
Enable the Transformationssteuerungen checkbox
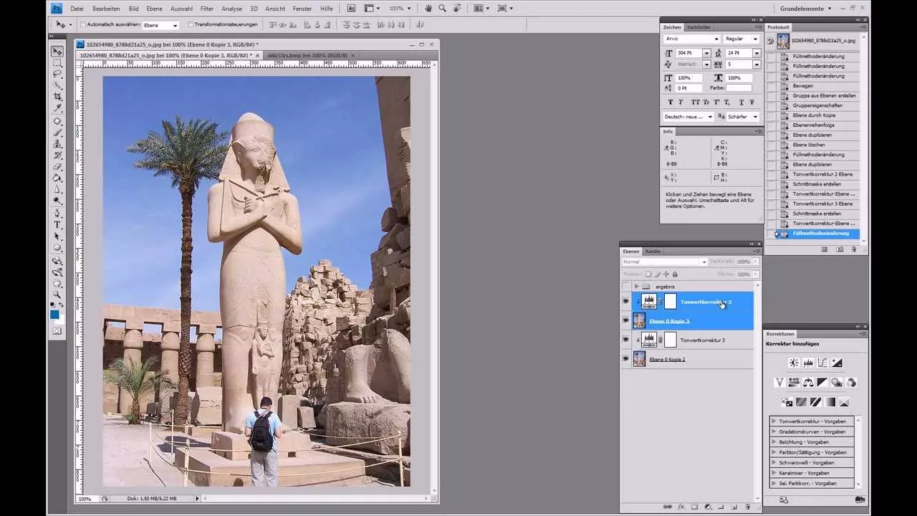click(190, 24)
